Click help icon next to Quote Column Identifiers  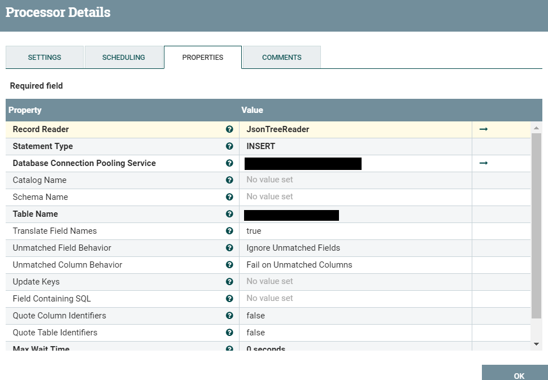(x=229, y=316)
